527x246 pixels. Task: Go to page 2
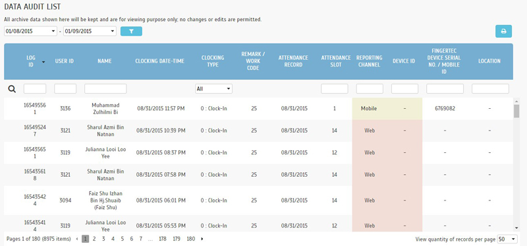[x=94, y=239]
